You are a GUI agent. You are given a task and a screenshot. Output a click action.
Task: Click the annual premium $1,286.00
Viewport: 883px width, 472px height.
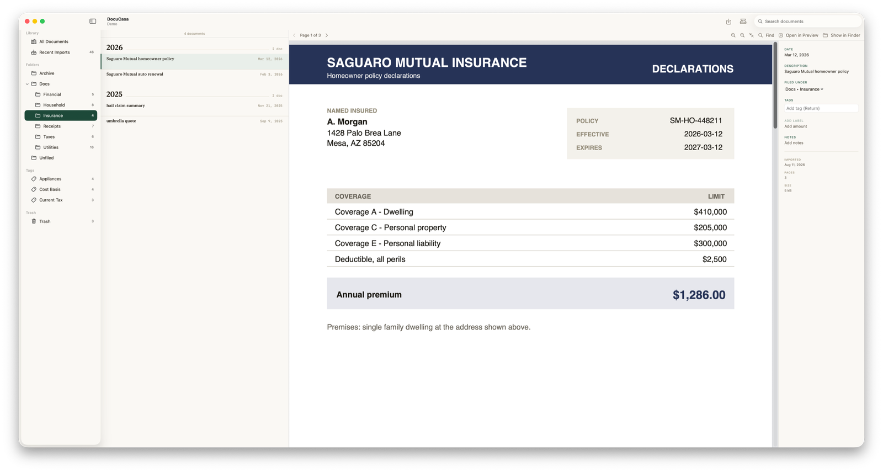click(x=699, y=295)
